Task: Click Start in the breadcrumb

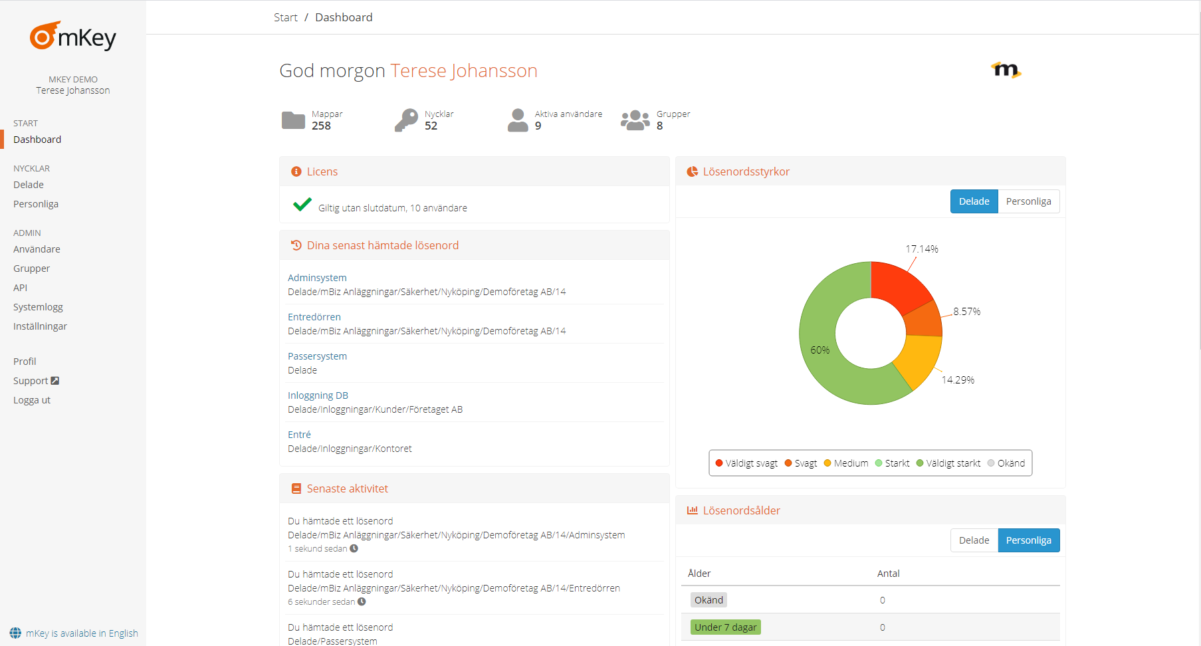Action: [285, 17]
